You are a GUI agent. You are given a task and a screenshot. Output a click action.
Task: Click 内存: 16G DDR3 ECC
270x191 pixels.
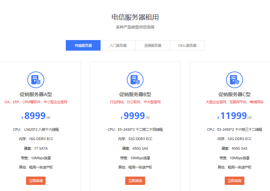36,139
